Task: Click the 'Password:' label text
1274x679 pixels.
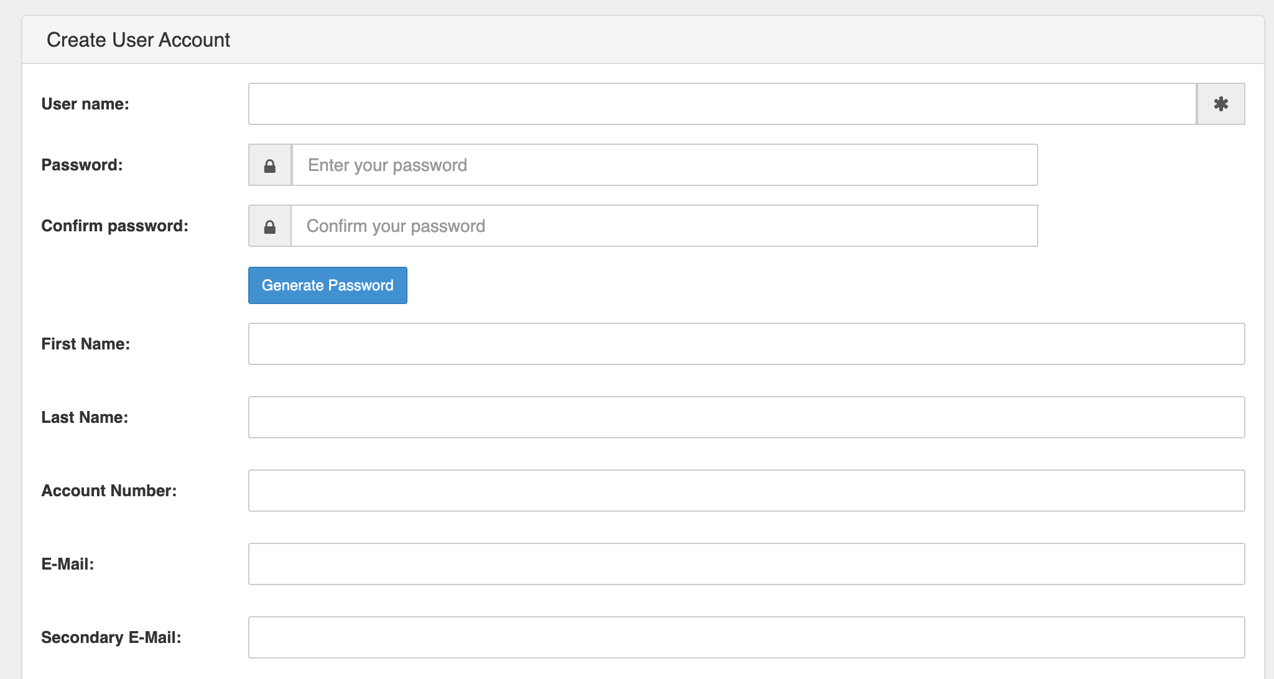Action: pos(82,165)
